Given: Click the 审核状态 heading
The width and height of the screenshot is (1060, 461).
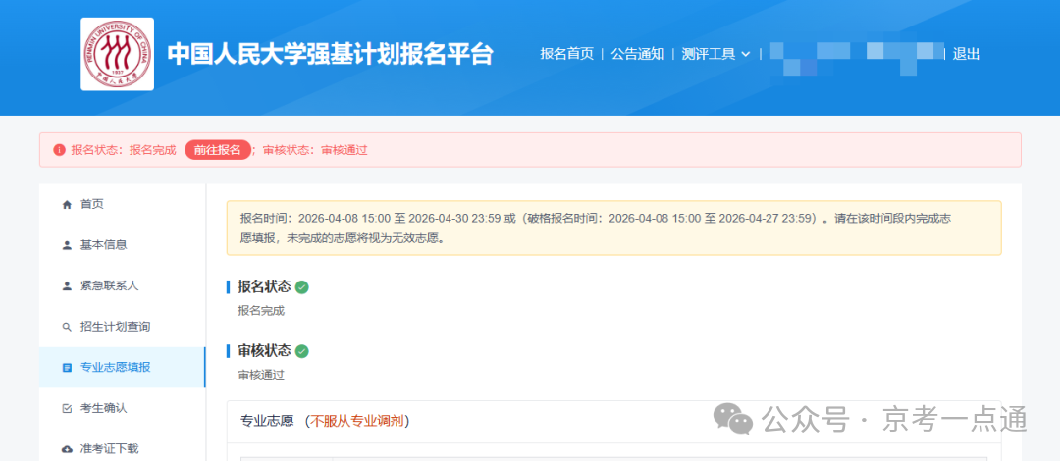Looking at the screenshot, I should click(264, 351).
